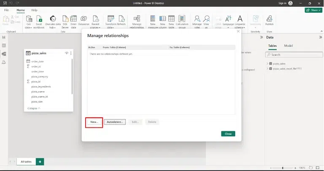Click zoom in plus at status bar
Screen dimensions: 324x171
coord(295,168)
